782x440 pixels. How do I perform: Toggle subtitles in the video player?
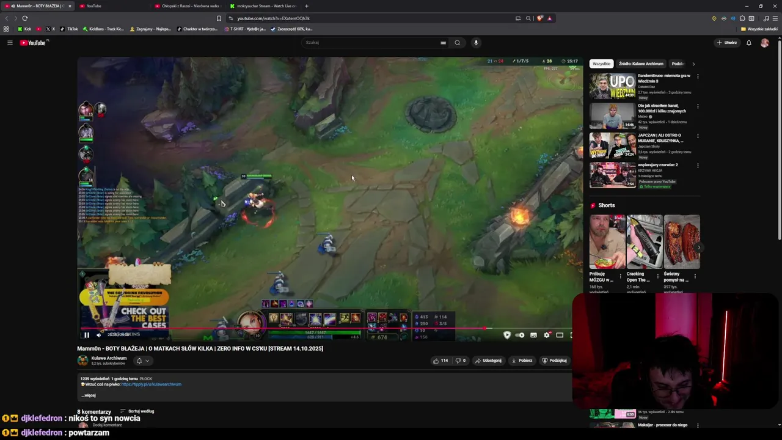point(533,335)
